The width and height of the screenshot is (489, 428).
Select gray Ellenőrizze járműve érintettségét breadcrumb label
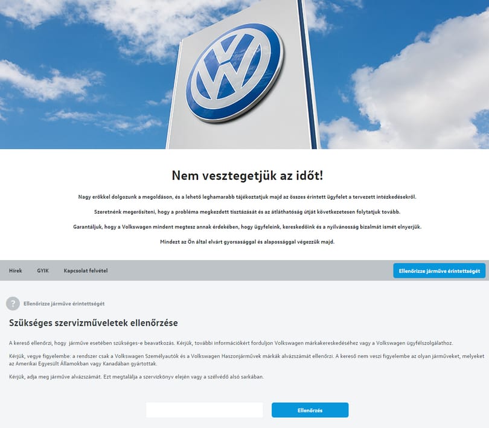[x=64, y=304]
